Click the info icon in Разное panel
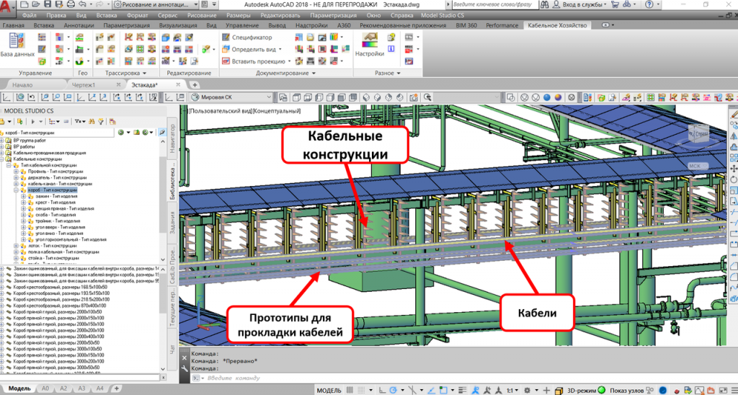 (x=391, y=48)
